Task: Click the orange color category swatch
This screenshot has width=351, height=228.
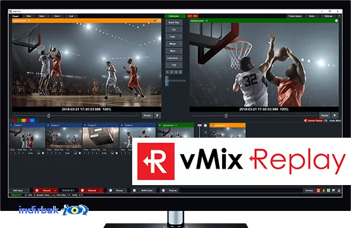Action: click(23, 121)
